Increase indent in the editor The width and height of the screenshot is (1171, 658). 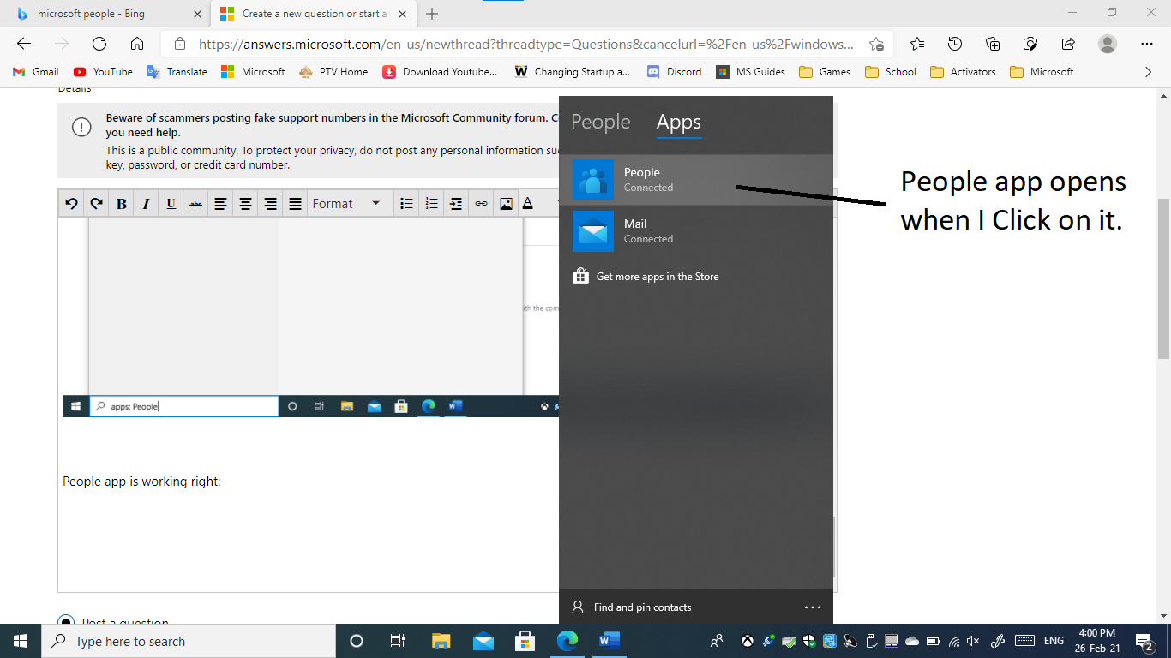tap(457, 203)
